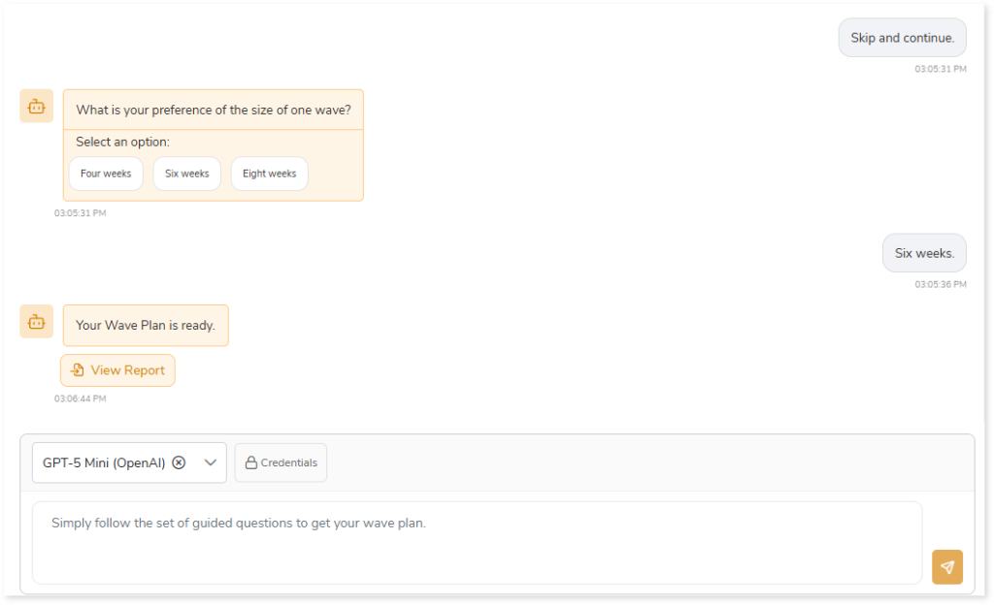Open the View Report button
Viewport: 994px width, 605px height.
[117, 370]
